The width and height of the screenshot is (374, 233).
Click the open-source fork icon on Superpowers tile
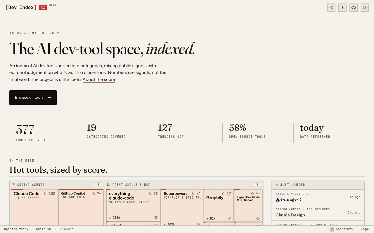199,225
